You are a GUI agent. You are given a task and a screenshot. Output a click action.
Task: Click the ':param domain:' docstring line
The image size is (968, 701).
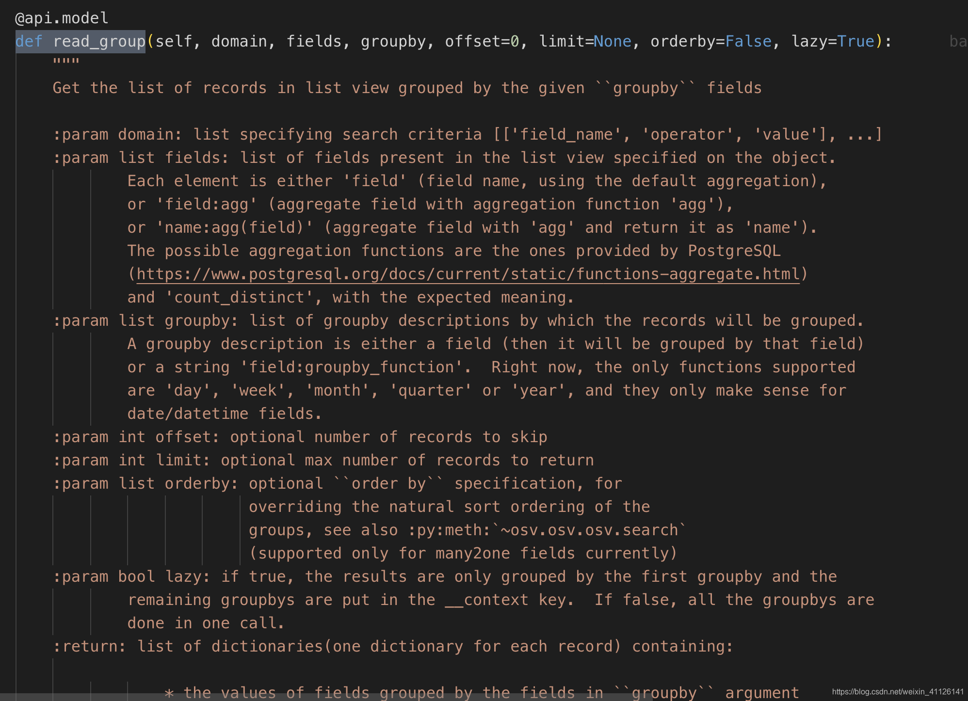(468, 135)
